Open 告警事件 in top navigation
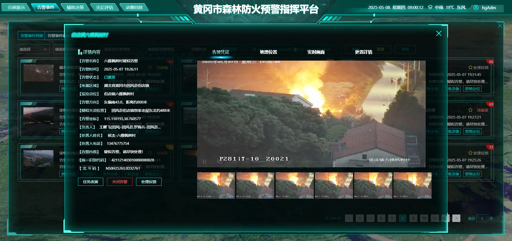The width and height of the screenshot is (512, 241). pos(46,7)
